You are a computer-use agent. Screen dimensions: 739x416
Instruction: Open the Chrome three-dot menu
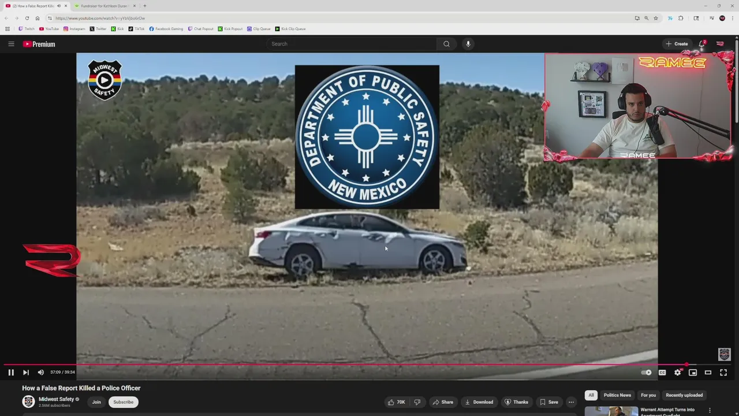pos(732,18)
